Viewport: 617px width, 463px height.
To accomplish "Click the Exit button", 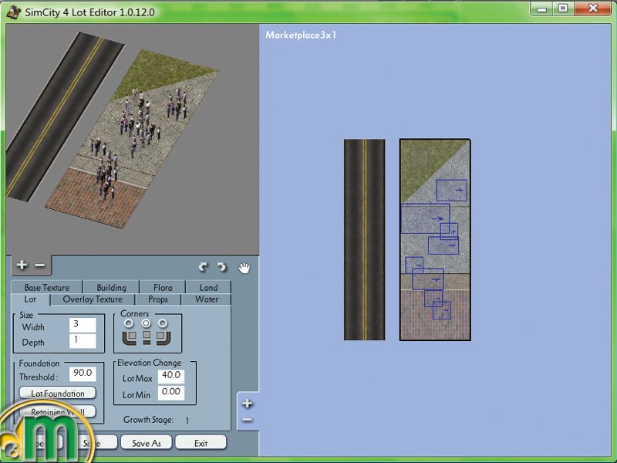I will 201,443.
